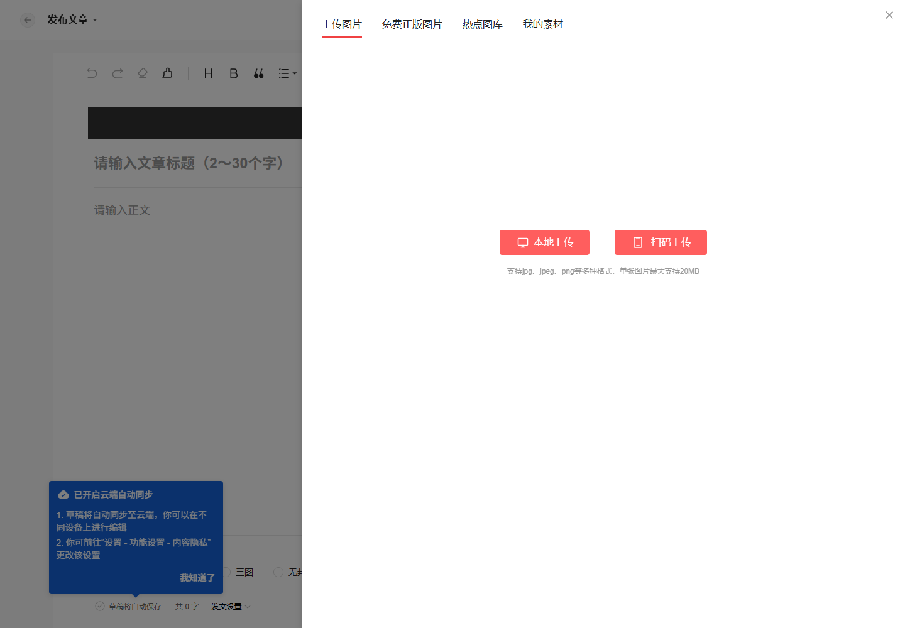This screenshot has height=628, width=905.
Task: Switch to the 上传图片 tab
Action: 342,24
